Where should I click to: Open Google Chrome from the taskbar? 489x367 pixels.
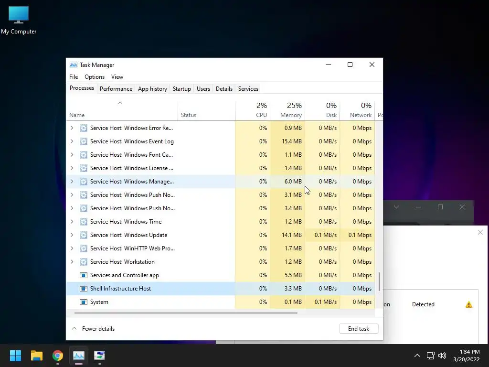tap(58, 356)
